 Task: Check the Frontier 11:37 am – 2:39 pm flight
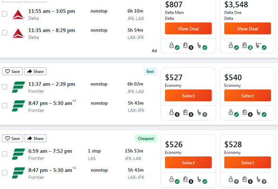click(x=5, y=87)
